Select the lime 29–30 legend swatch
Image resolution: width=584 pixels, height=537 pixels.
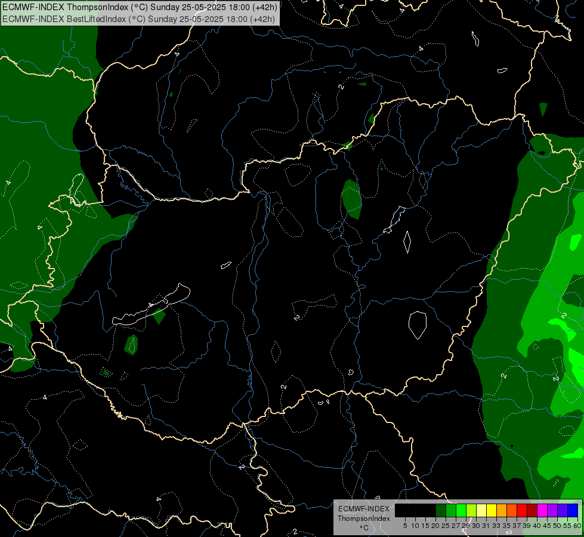pyautogui.click(x=471, y=511)
